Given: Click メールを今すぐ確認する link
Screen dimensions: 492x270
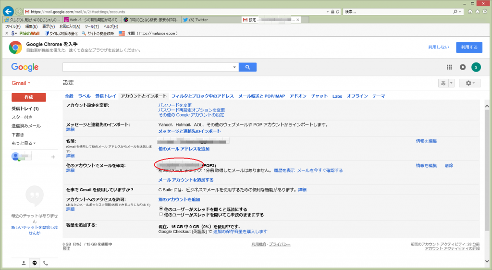Looking at the screenshot, I should pyautogui.click(x=320, y=170).
